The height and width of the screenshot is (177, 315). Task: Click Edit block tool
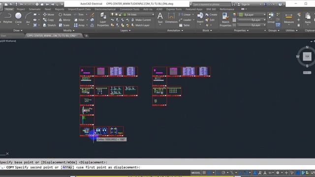click(210, 20)
